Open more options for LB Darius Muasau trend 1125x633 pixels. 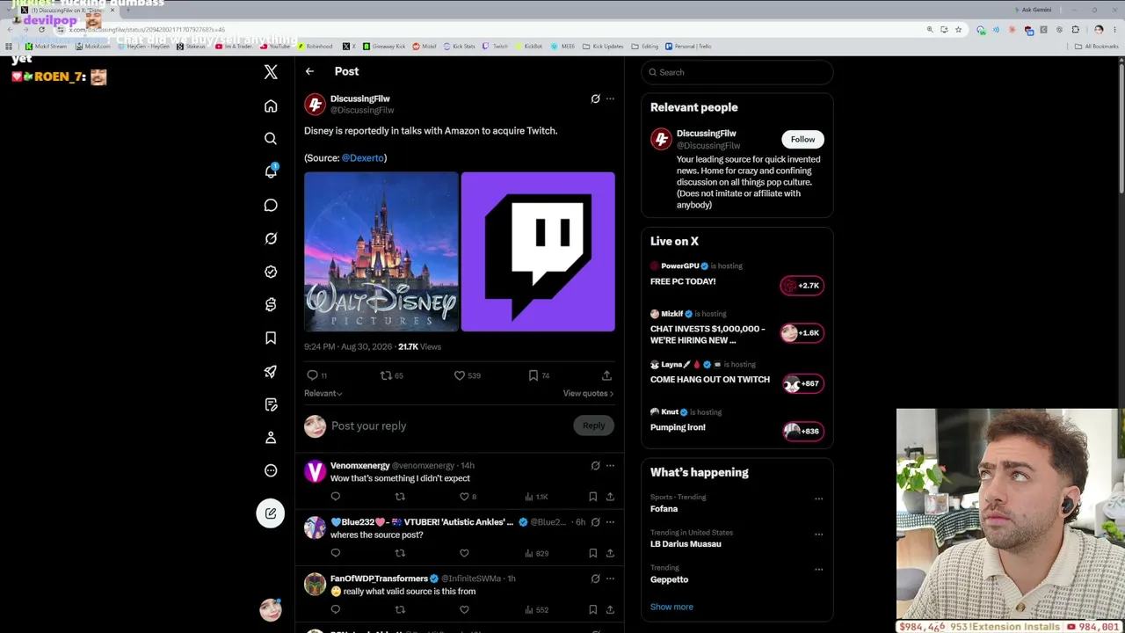(818, 534)
